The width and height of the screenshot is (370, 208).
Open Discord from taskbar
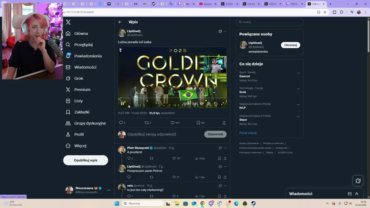point(211,203)
